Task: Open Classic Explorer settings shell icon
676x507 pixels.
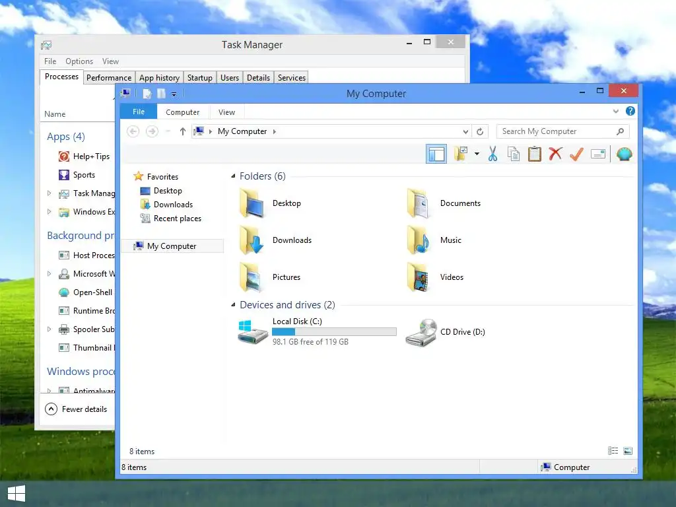Action: 624,154
